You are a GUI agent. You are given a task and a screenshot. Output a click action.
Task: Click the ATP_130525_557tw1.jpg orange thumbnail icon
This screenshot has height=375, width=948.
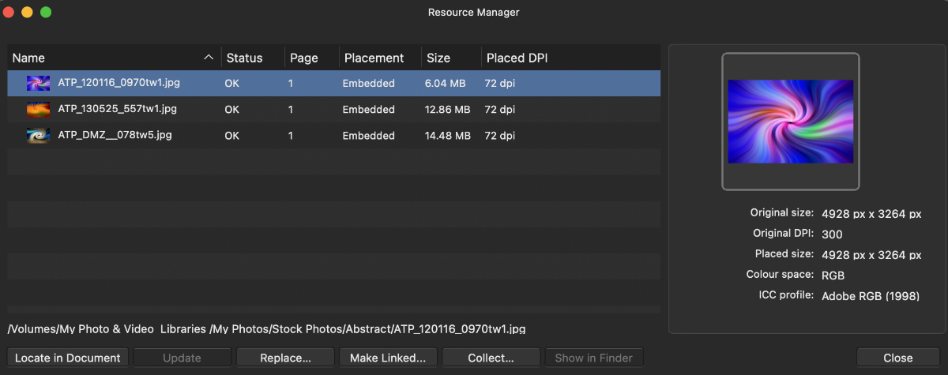pos(38,109)
